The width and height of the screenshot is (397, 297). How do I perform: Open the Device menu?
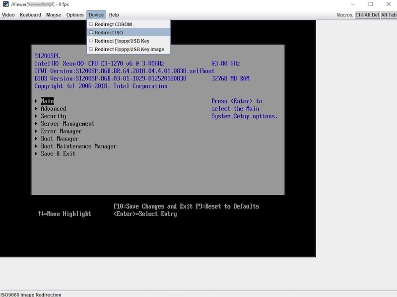pyautogui.click(x=96, y=15)
